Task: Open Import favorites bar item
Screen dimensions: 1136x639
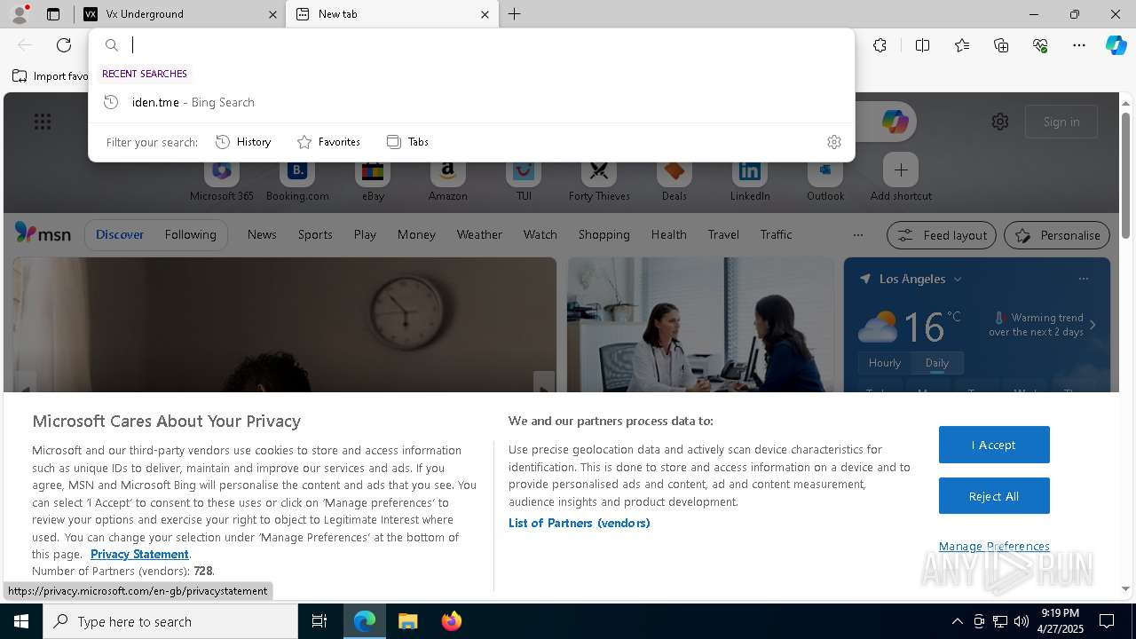Action: (51, 76)
